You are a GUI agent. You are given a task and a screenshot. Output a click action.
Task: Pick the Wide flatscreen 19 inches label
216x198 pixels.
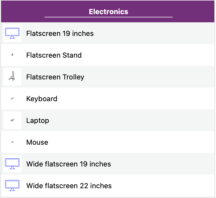click(68, 164)
